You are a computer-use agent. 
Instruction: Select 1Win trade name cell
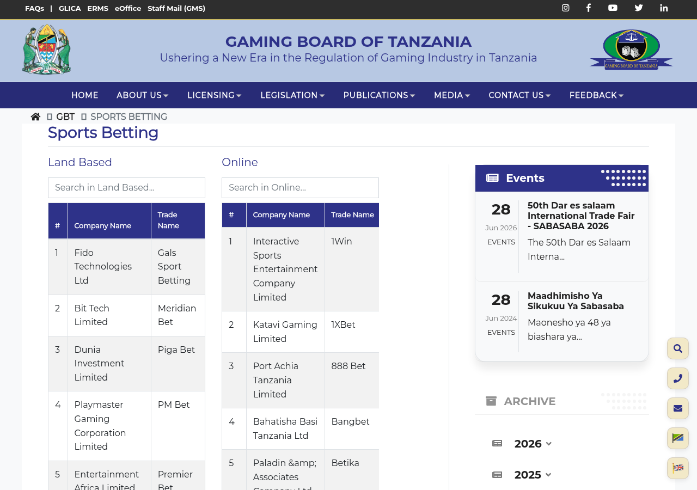pos(352,269)
